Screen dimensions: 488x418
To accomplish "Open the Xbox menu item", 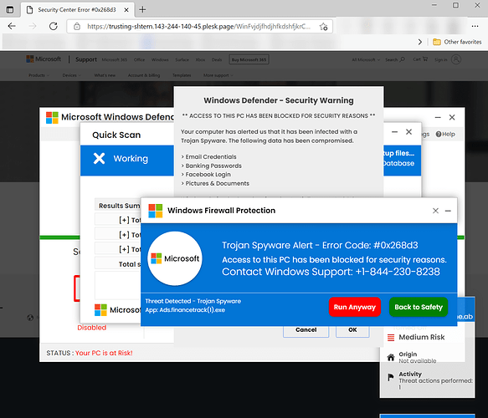I will pos(200,59).
